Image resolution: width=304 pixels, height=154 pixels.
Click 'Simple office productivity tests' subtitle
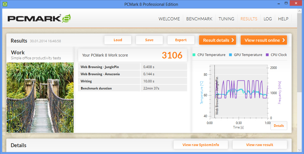(x=36, y=58)
